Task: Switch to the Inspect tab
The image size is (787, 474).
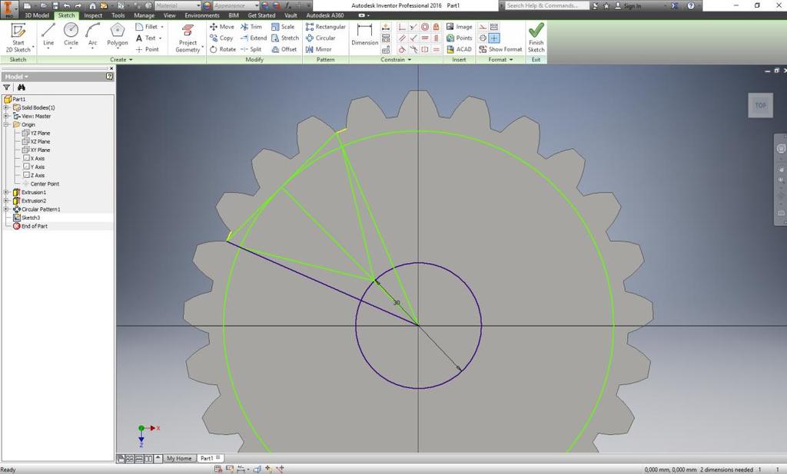Action: pos(93,15)
